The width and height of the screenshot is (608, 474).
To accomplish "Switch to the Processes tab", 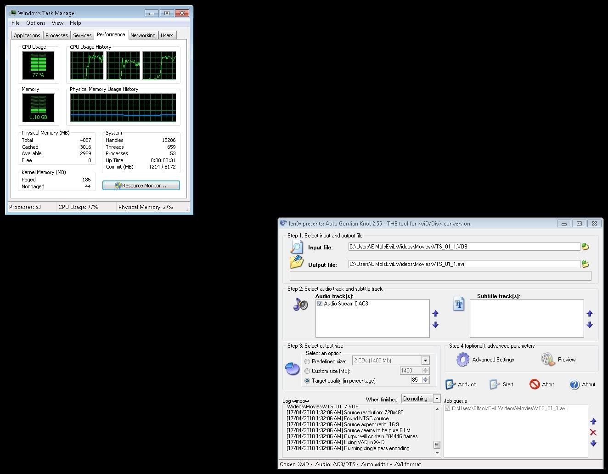I will (56, 35).
